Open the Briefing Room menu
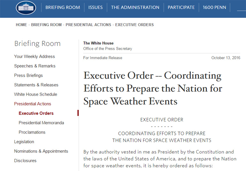 [x=63, y=7]
